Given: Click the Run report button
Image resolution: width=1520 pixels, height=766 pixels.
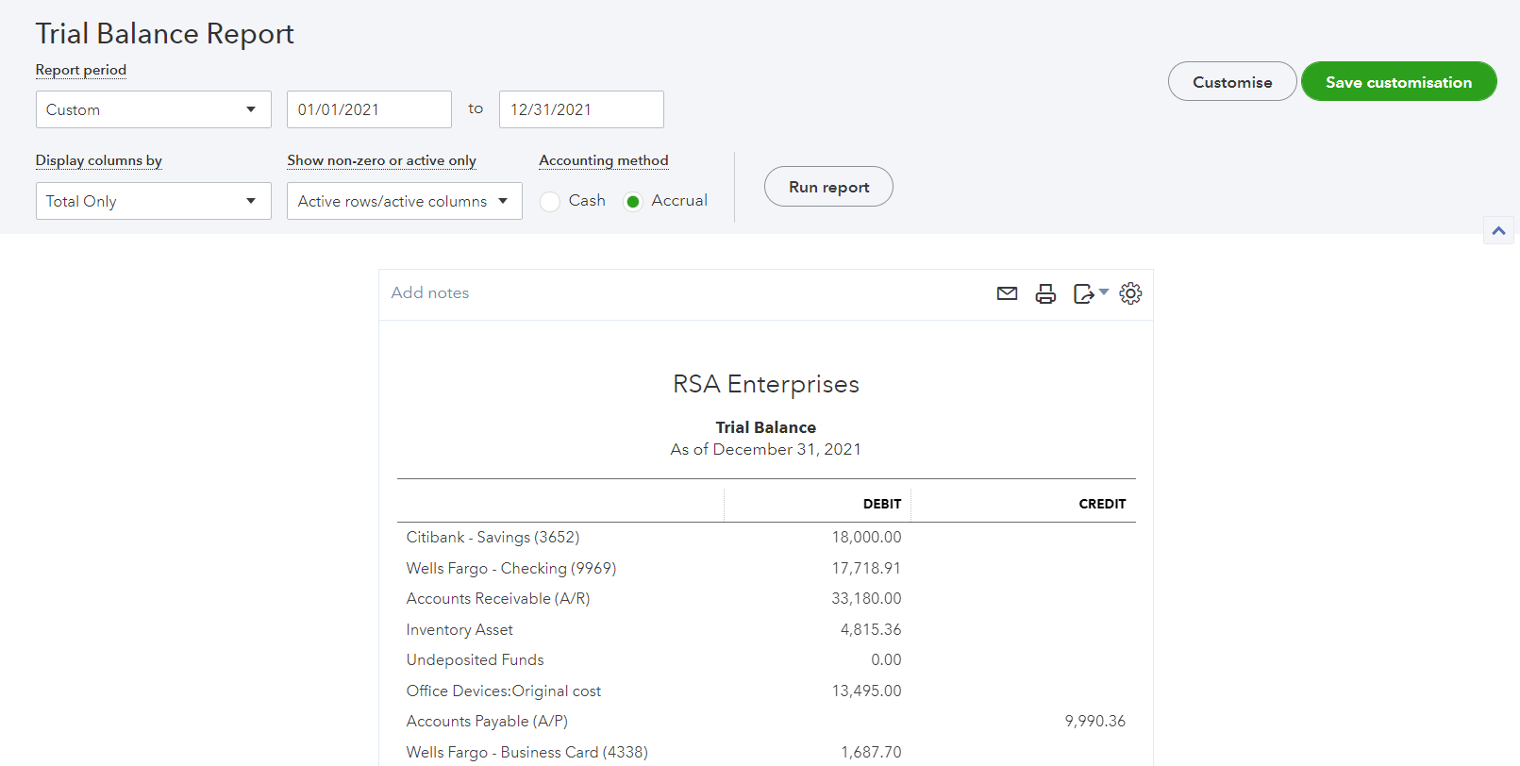Looking at the screenshot, I should pos(827,187).
